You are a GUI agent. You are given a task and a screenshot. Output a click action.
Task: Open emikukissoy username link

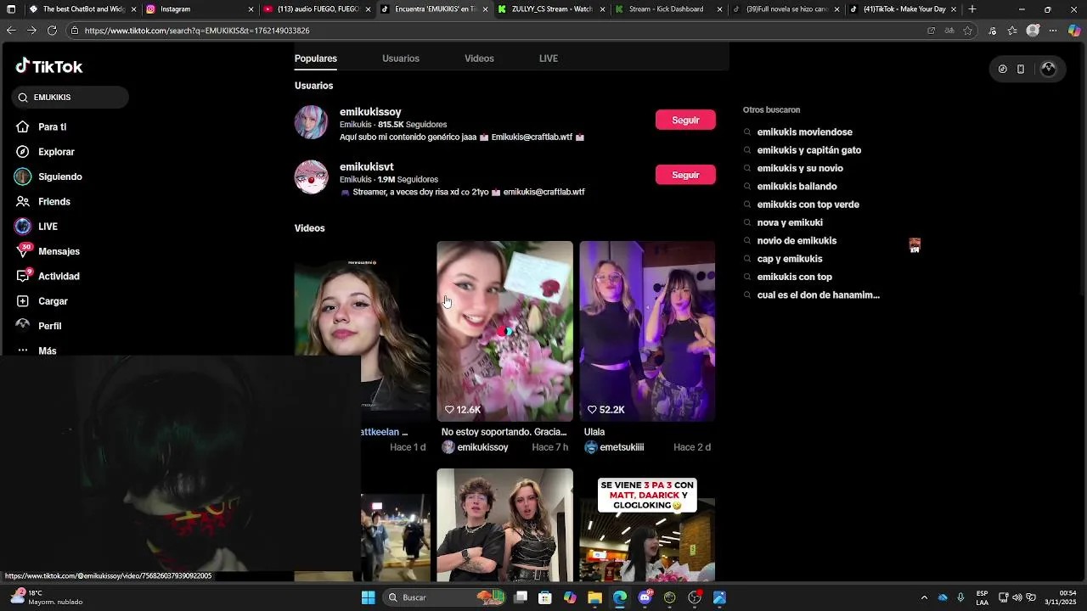[370, 112]
